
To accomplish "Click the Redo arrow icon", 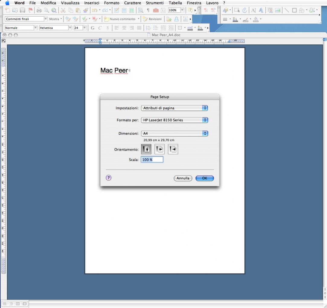I will 105,10.
